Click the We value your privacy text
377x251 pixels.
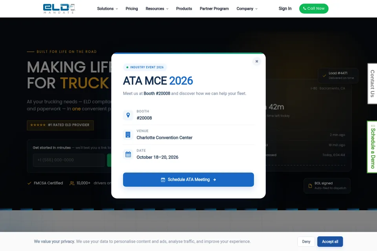pos(54,242)
